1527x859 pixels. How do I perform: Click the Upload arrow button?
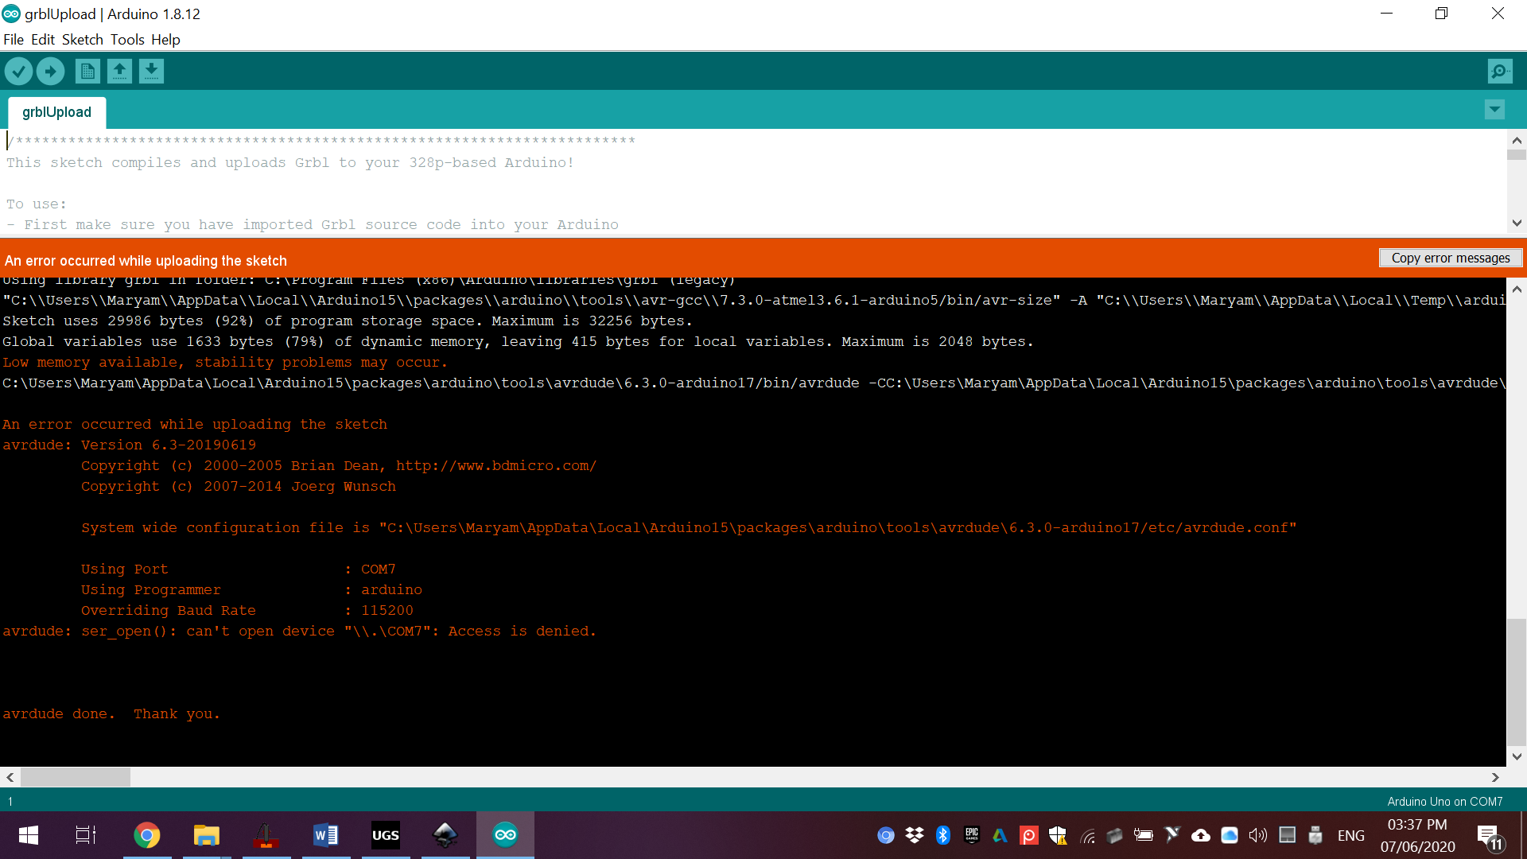50,72
